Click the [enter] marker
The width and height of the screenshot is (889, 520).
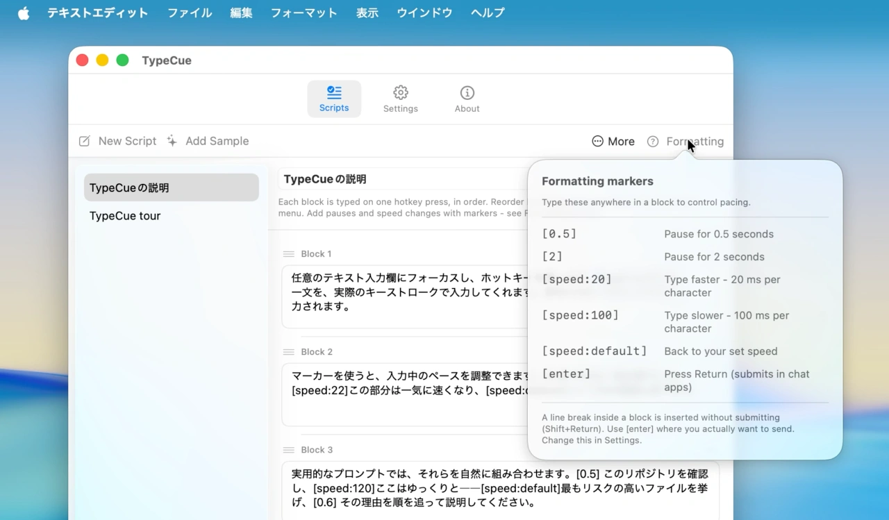(x=566, y=374)
